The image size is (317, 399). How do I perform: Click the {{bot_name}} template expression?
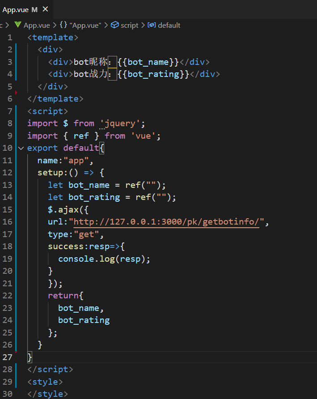[x=148, y=62]
